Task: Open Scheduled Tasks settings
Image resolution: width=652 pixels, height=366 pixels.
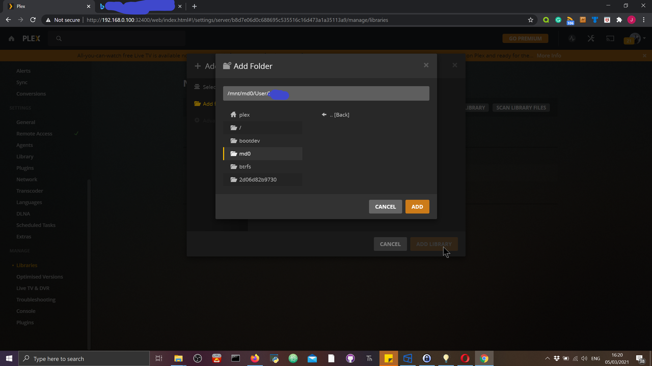Action: click(x=36, y=225)
